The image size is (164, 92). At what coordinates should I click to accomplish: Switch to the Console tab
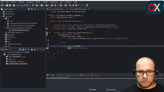click(x=52, y=75)
